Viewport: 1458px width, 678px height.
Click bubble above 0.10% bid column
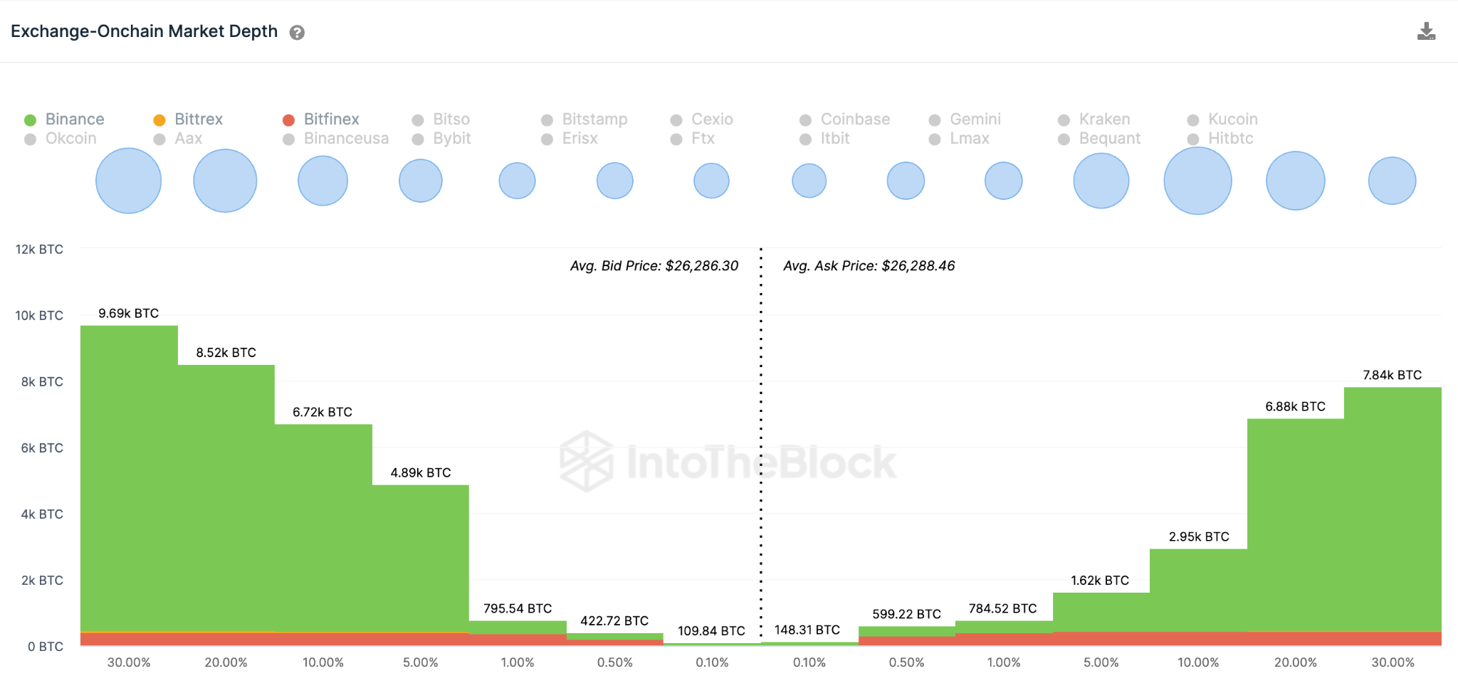pyautogui.click(x=711, y=181)
